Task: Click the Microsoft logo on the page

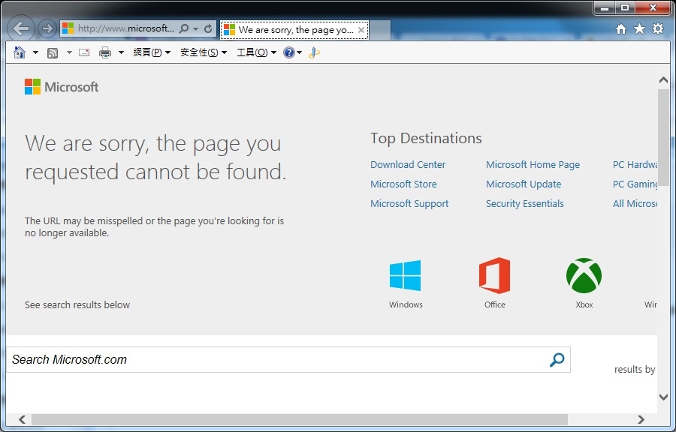Action: tap(62, 86)
